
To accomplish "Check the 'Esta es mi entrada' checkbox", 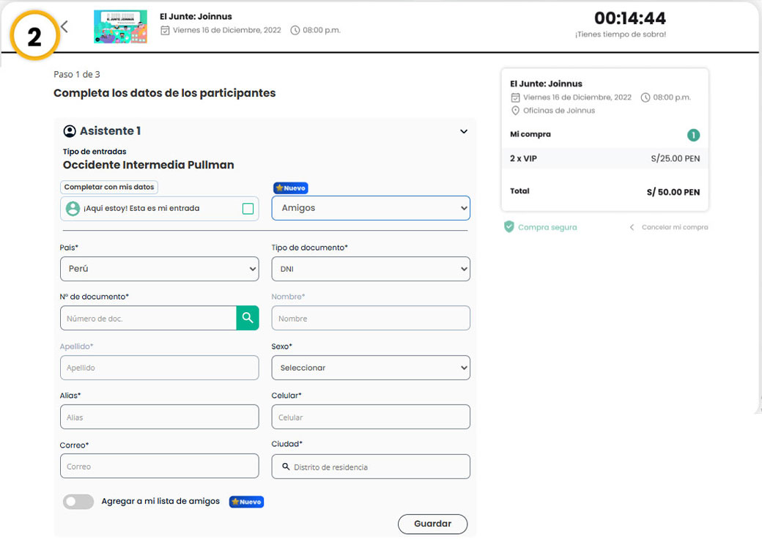I will tap(248, 209).
